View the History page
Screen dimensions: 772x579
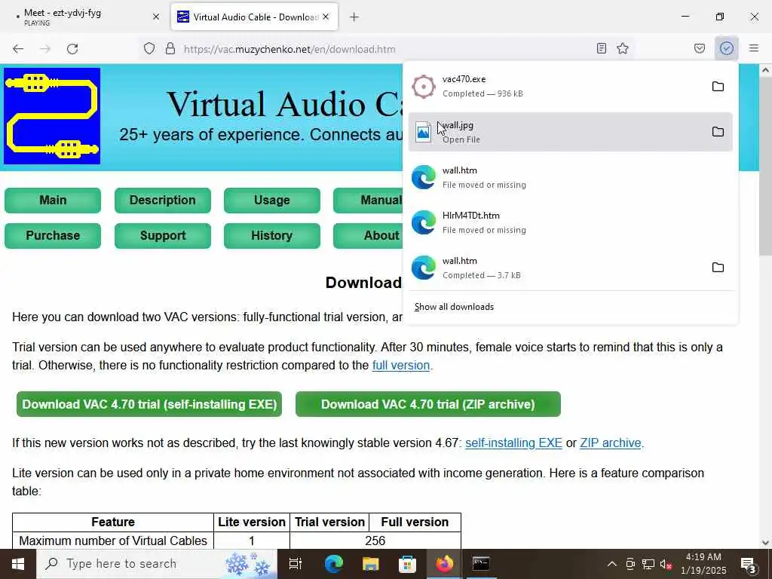[x=271, y=236]
